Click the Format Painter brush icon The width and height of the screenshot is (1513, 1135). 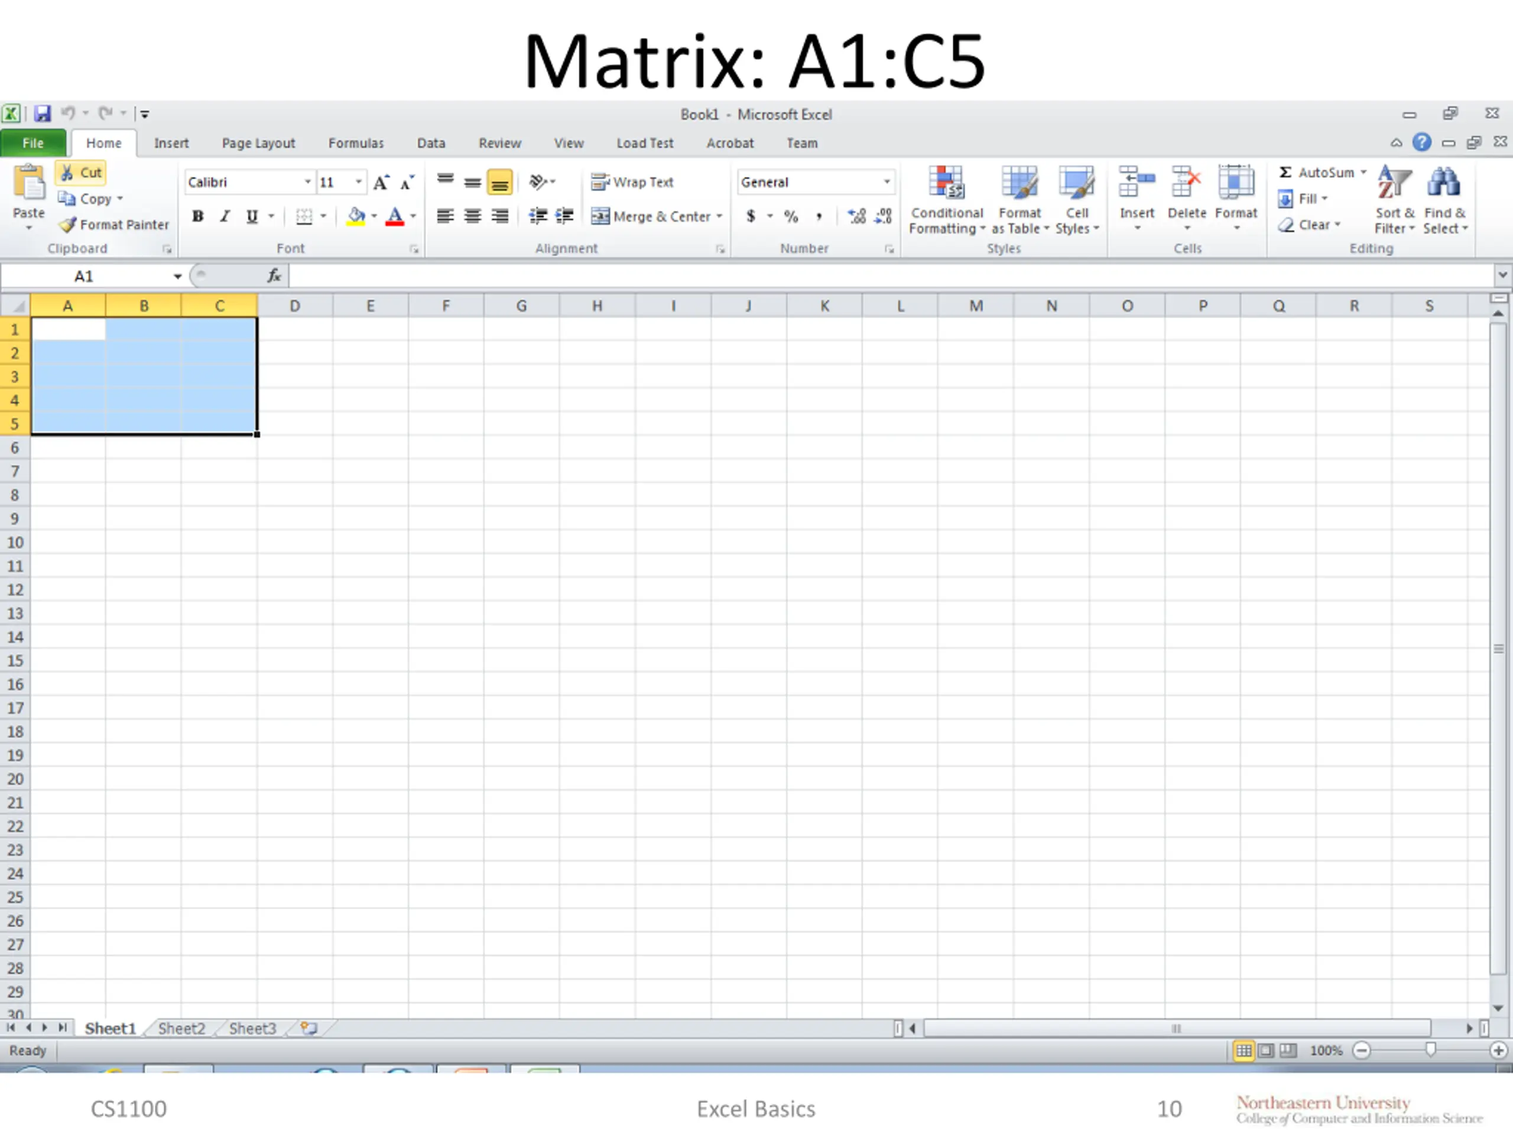click(x=68, y=225)
